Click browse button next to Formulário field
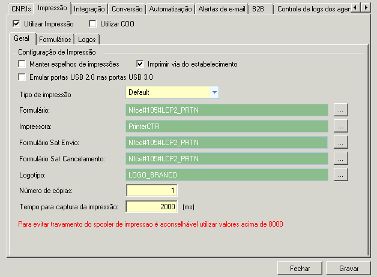Image resolution: width=377 pixels, height=277 pixels. coord(341,110)
